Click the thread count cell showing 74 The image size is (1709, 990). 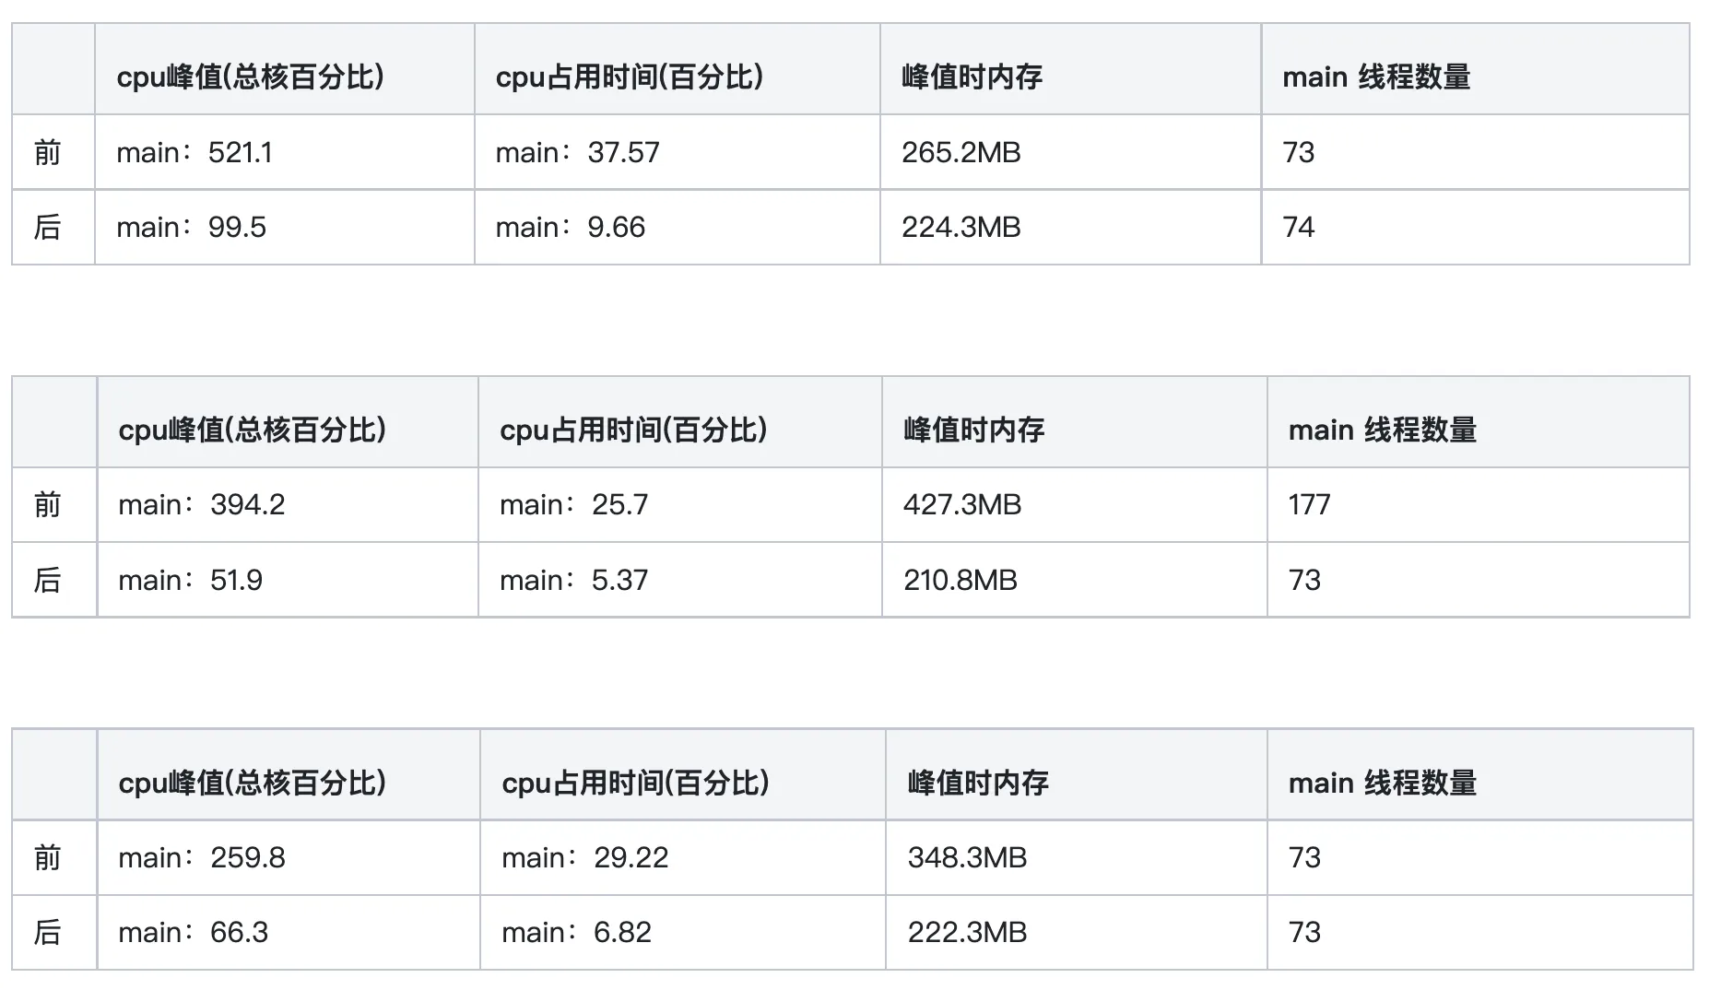1298,227
